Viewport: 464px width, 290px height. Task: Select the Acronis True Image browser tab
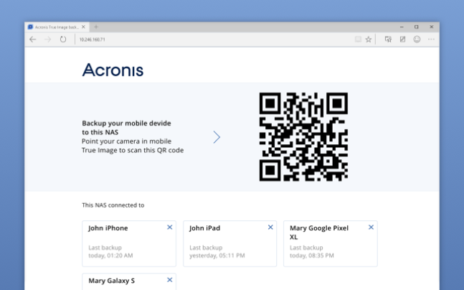[x=57, y=27]
